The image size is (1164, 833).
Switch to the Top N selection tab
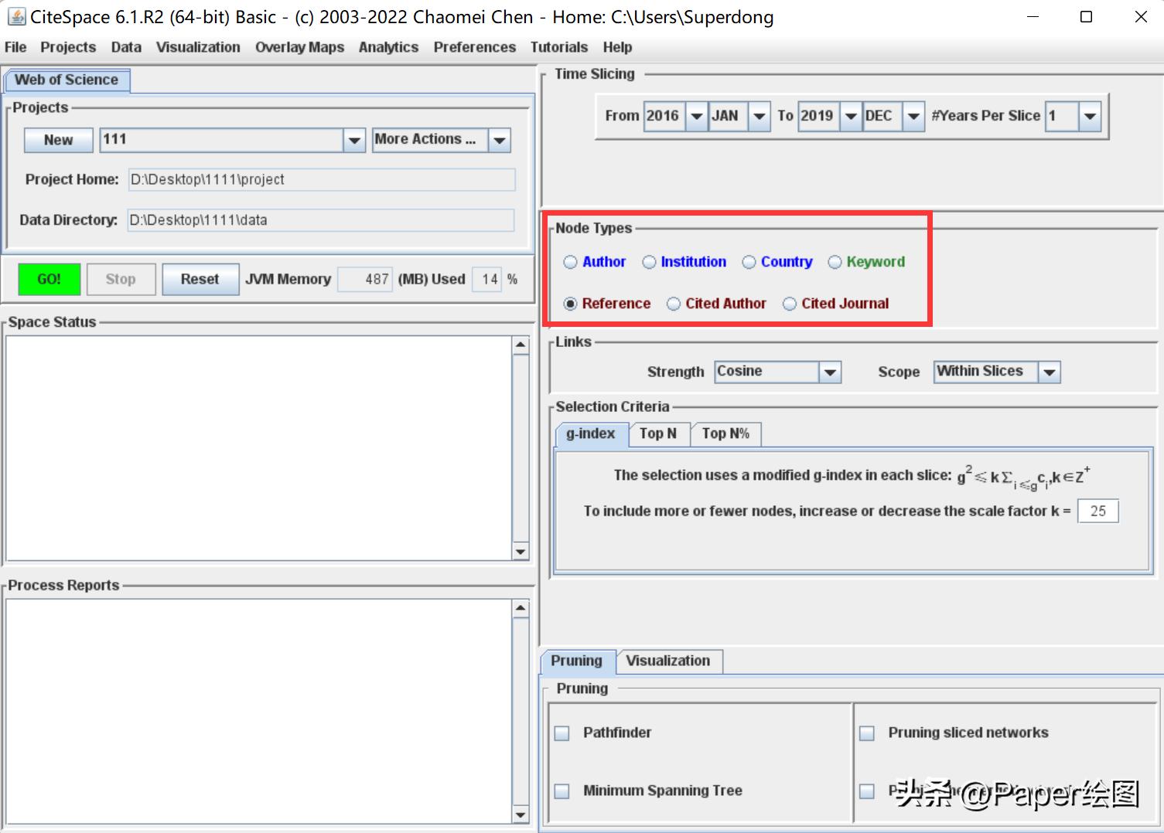[x=657, y=433]
